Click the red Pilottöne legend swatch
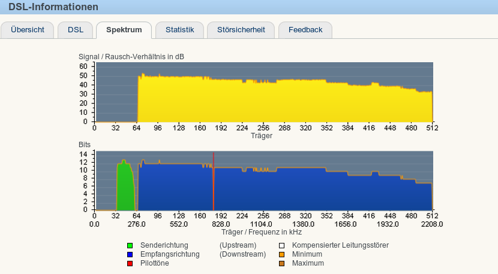Image resolution: width=498 pixels, height=274 pixels. [130, 263]
